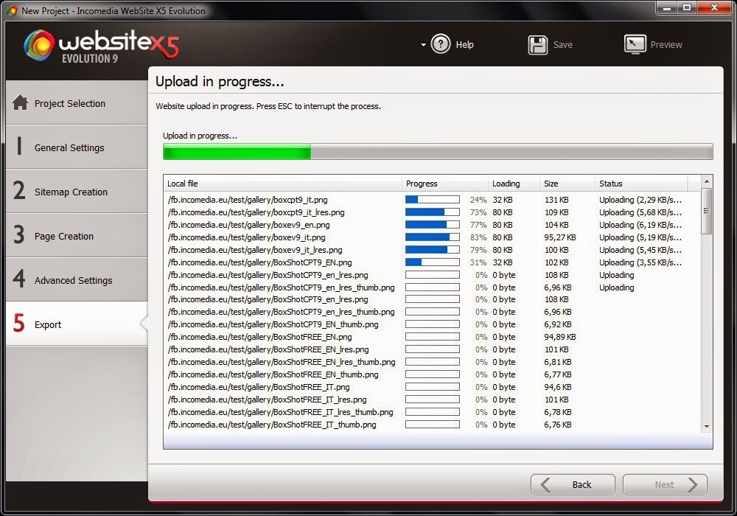Screen dimensions: 737x516
Task: Select the Export step
Action: (77, 324)
